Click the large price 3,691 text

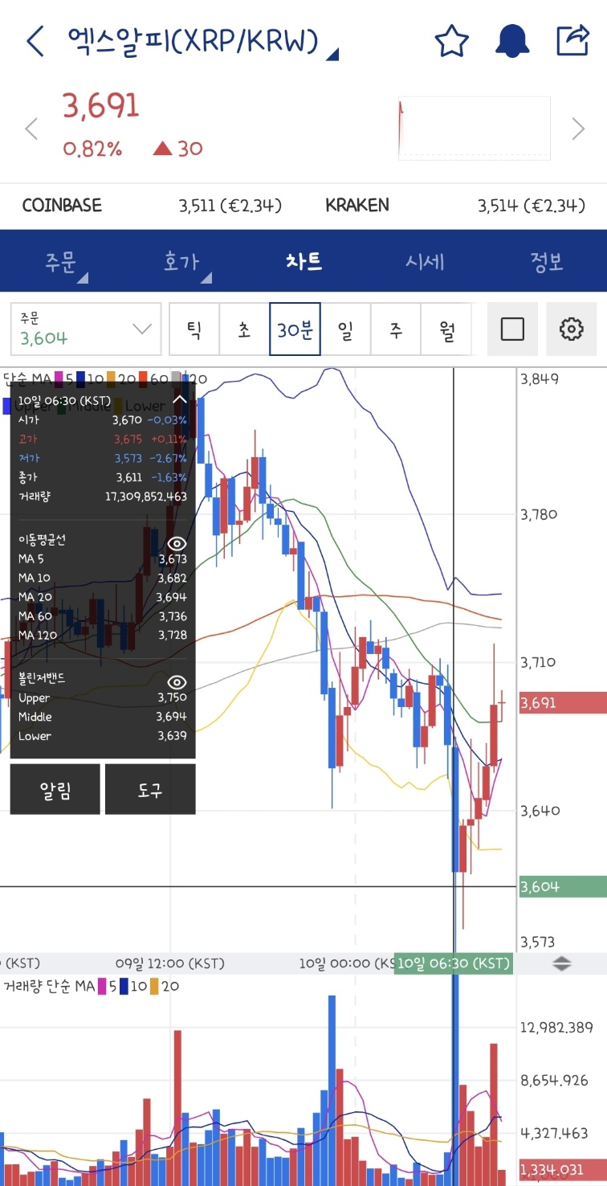pyautogui.click(x=101, y=106)
